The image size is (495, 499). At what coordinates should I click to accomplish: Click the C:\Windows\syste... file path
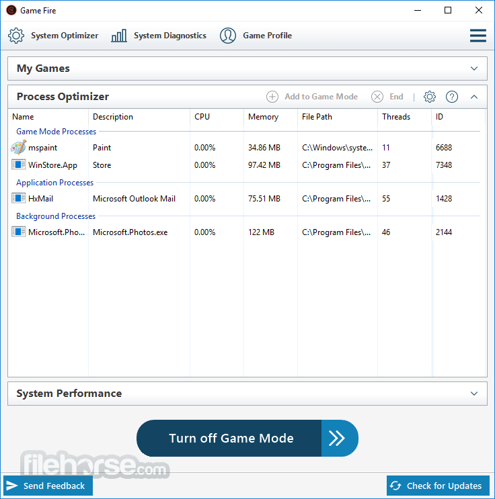pyautogui.click(x=337, y=148)
